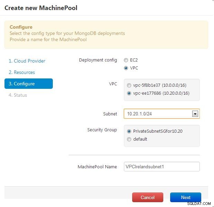Screen dimensions: 214x207
Task: Select the VPC deployment config radio button
Action: [126, 68]
